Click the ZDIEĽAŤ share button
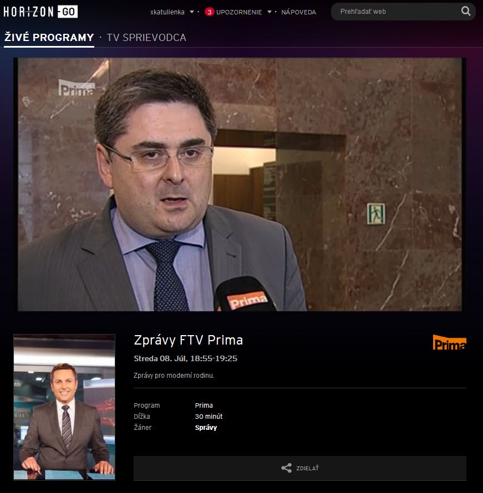The height and width of the screenshot is (493, 483). point(300,468)
